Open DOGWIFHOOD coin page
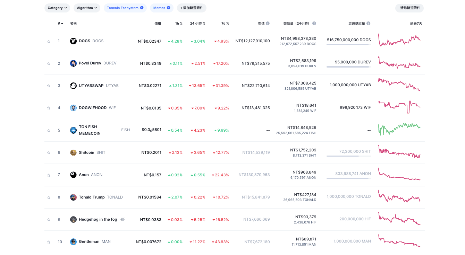This screenshot has height=255, width=465. point(93,108)
